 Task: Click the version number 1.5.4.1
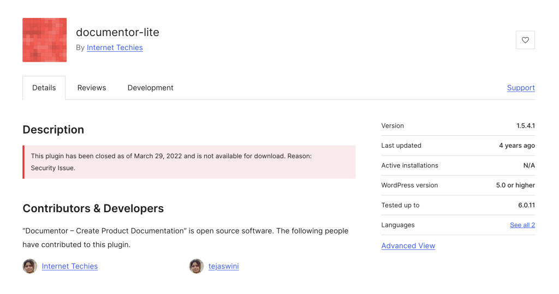pos(525,126)
